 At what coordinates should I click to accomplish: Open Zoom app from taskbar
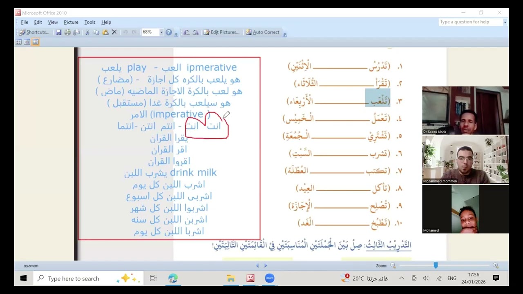pos(270,278)
